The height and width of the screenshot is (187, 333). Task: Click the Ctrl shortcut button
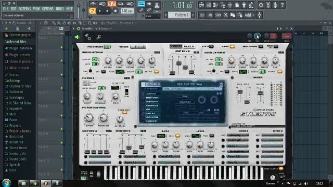click(202, 15)
